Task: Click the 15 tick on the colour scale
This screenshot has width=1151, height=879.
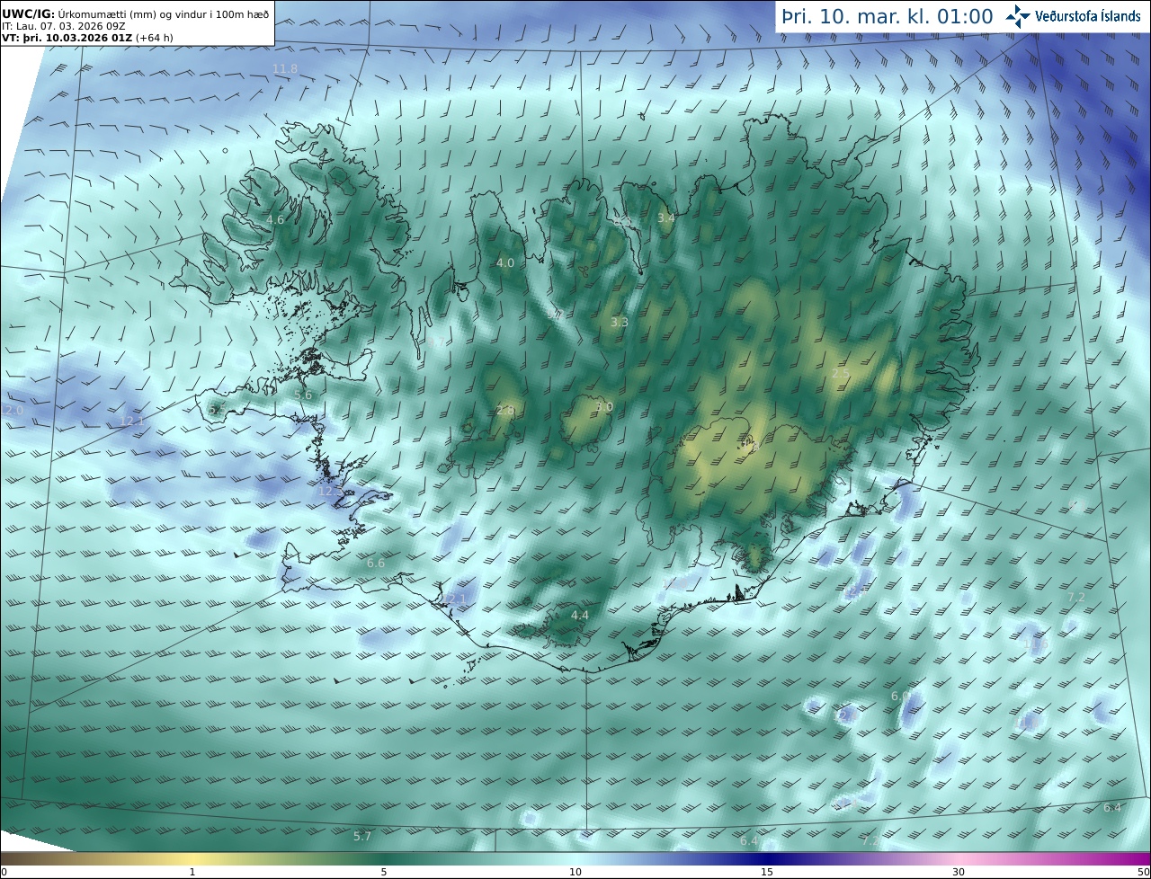Action: click(x=767, y=872)
